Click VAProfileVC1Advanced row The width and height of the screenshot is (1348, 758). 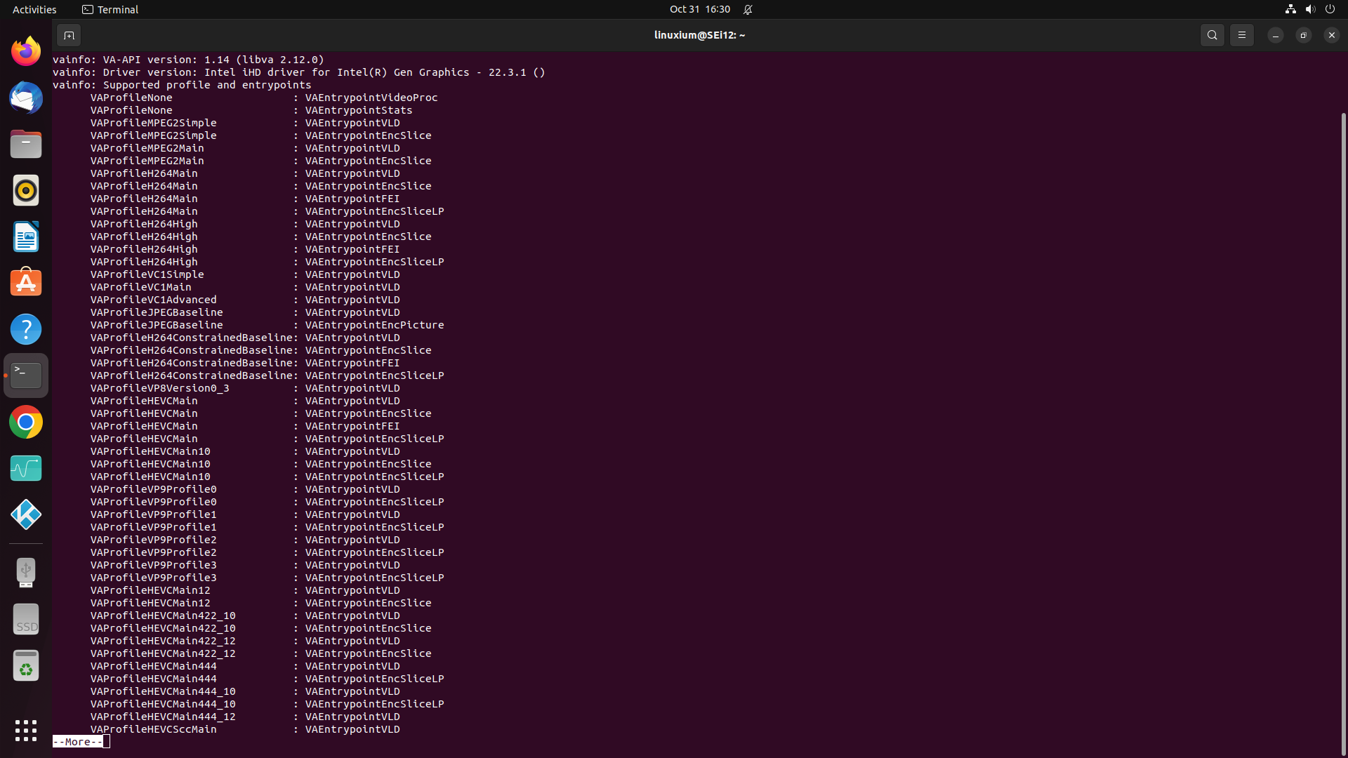click(x=245, y=300)
